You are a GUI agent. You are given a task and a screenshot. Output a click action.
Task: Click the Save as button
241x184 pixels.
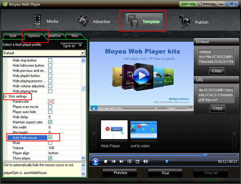[x=69, y=46]
